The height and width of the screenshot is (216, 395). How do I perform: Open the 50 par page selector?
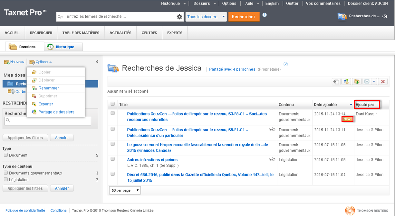point(125,190)
